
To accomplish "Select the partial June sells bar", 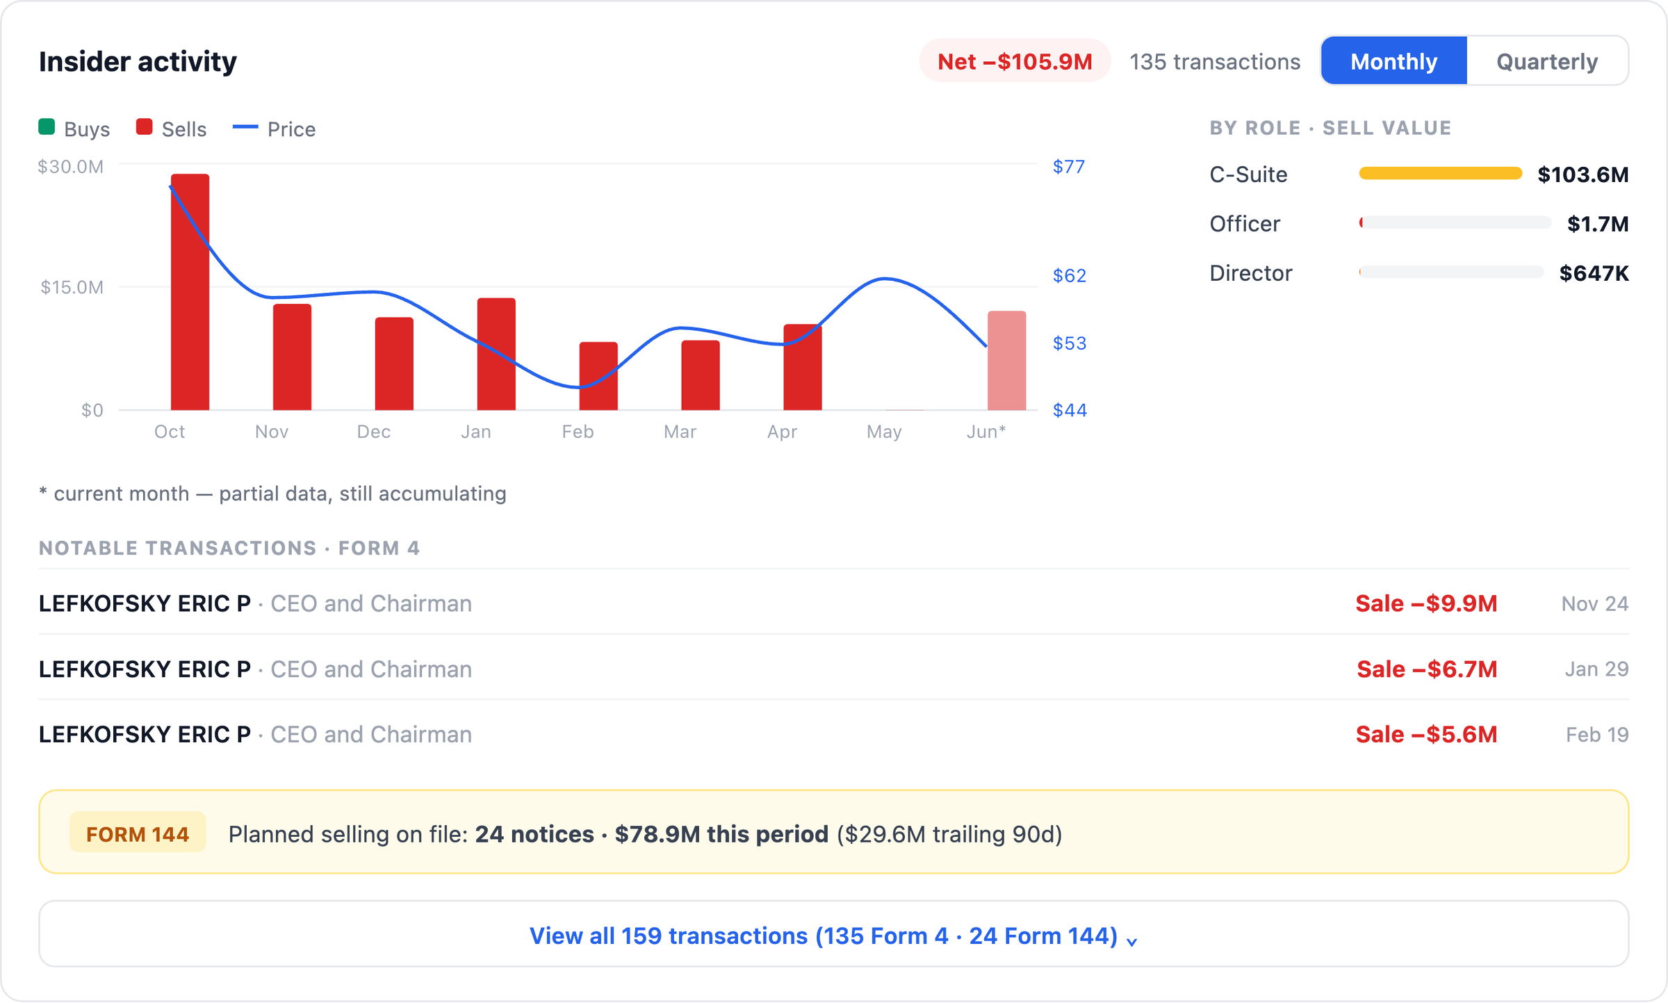I will (x=1007, y=361).
